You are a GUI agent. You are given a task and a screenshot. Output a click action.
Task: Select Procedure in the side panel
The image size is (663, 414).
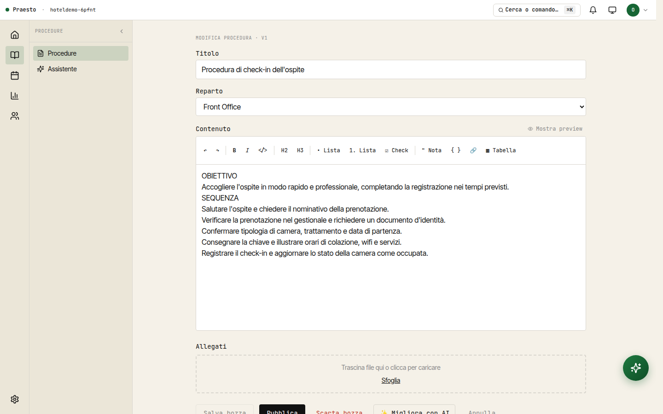pos(81,53)
